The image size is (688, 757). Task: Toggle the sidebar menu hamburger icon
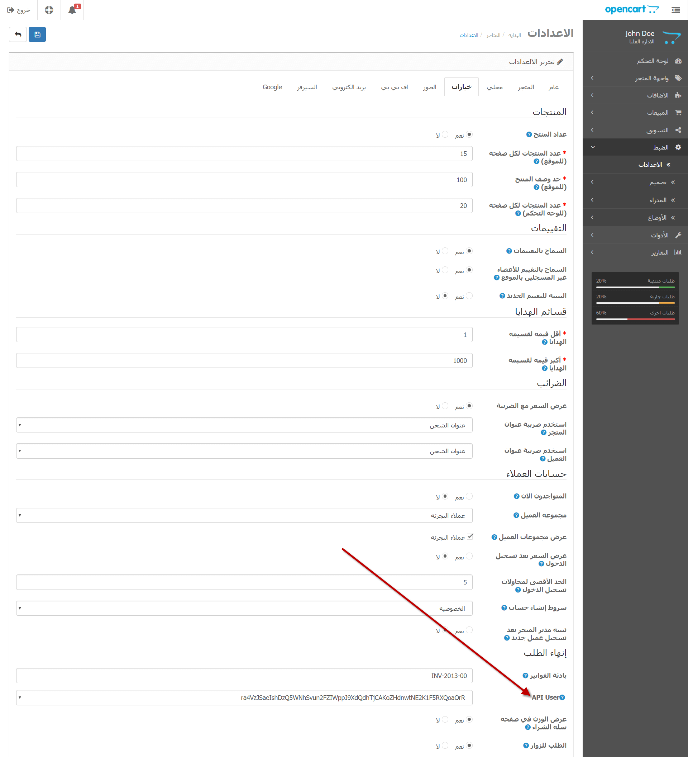pos(675,10)
